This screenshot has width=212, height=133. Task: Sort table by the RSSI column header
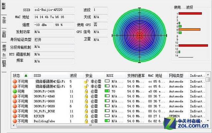click(115, 75)
